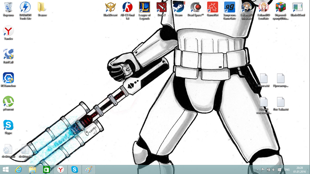Screen dimensions: 310x174
Task: Open the Windows Start button
Action: click(6, 169)
